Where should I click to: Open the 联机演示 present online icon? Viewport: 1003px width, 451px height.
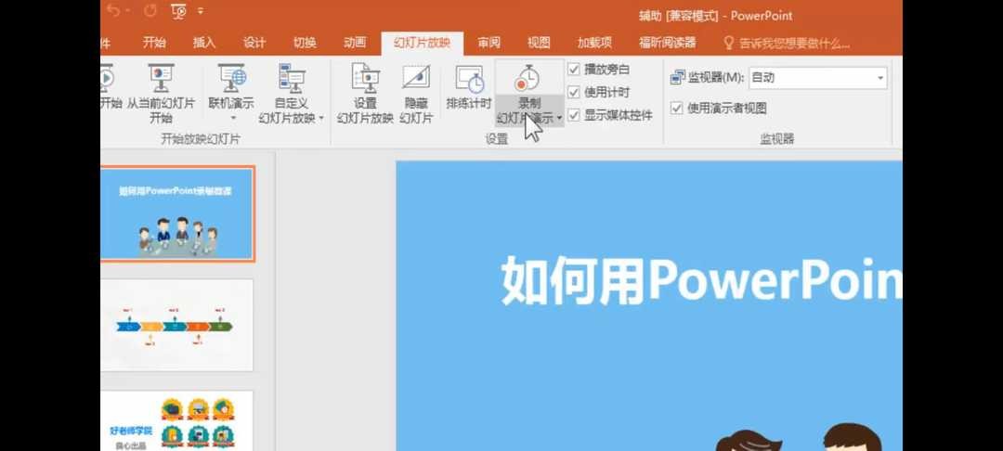click(231, 80)
